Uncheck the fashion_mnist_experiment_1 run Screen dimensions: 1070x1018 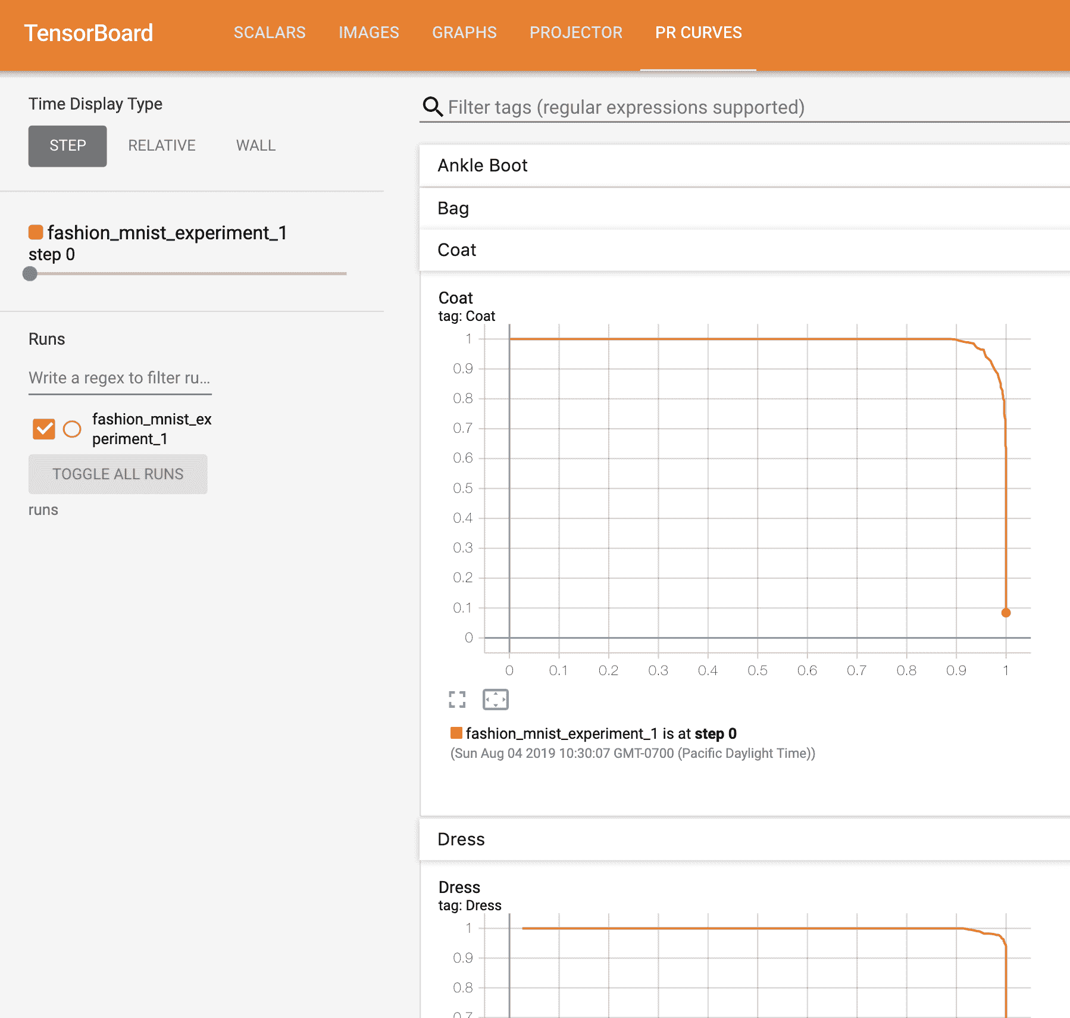tap(43, 427)
